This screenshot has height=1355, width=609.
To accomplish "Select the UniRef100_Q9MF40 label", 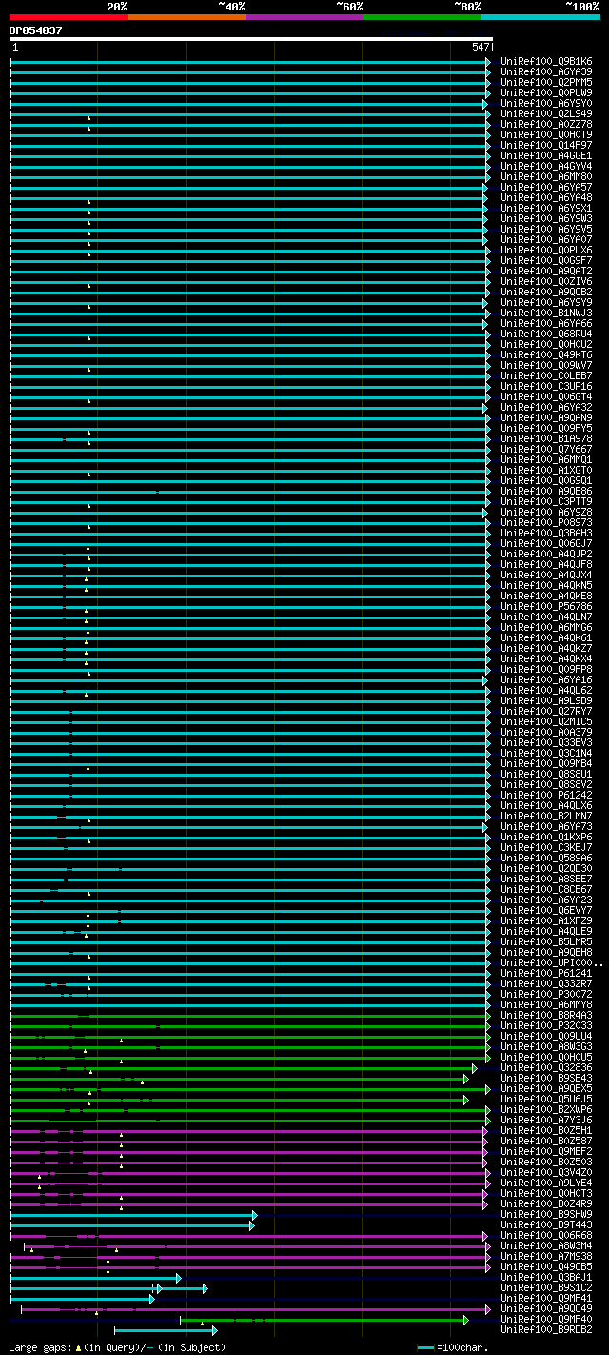I will [546, 1319].
